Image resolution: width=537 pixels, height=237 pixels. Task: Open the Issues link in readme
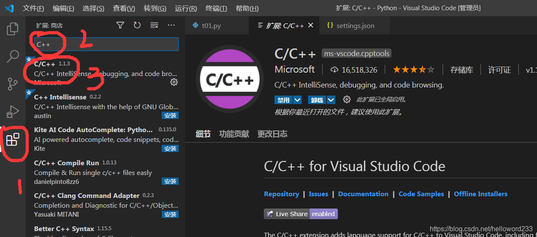coord(318,194)
